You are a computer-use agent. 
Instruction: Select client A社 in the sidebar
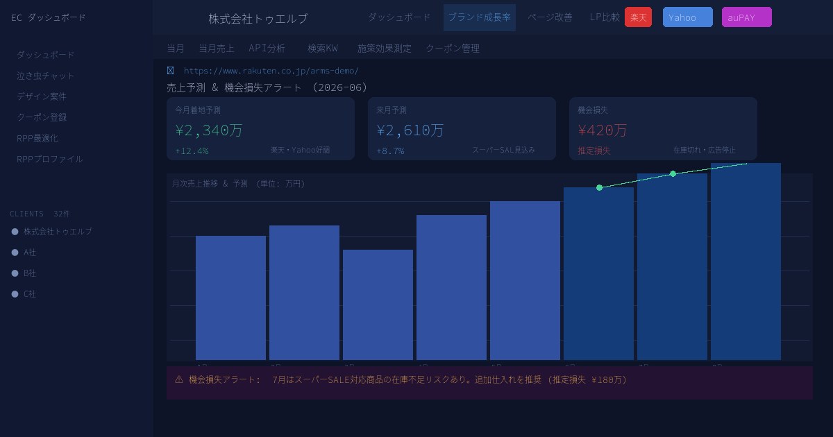point(30,252)
